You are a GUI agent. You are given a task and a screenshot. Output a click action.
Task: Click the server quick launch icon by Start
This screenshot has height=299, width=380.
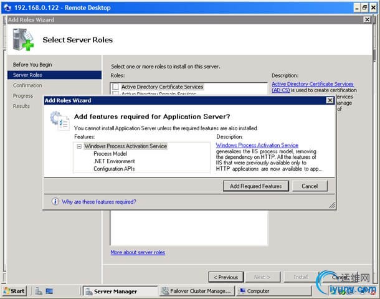tap(39, 291)
